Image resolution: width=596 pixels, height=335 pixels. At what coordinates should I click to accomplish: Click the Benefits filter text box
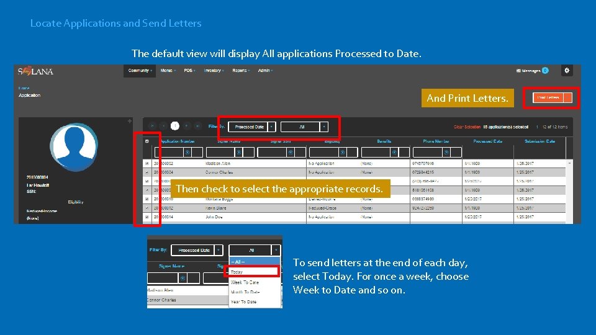pos(376,153)
